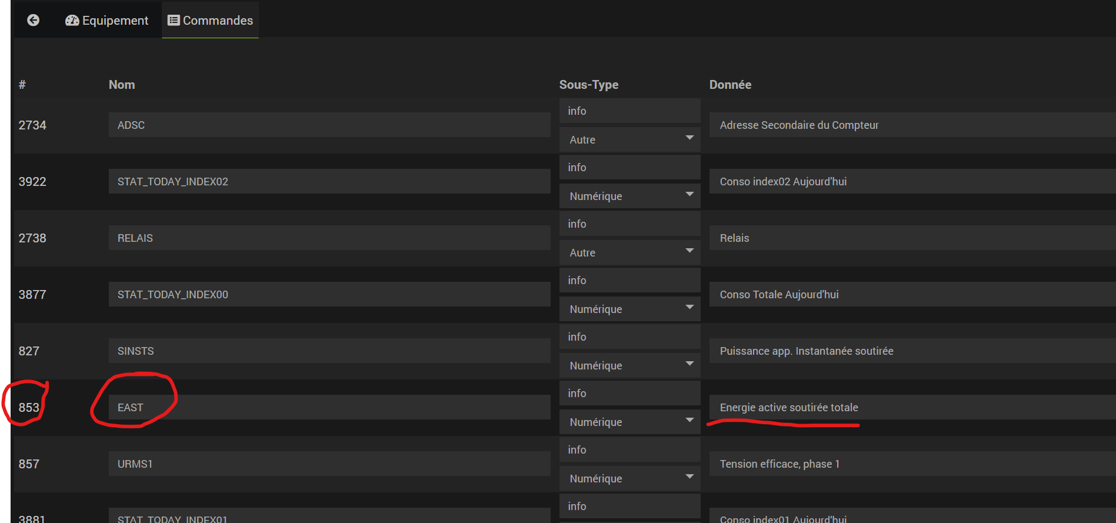Viewport: 1116px width, 523px height.
Task: Open Autre dropdown for RELAIS command
Action: click(629, 252)
